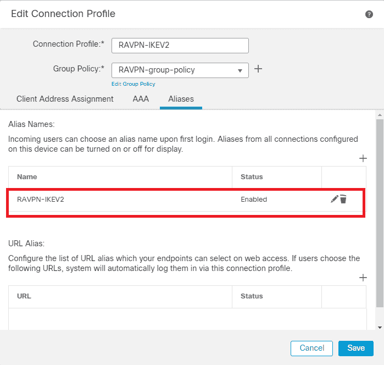The height and width of the screenshot is (365, 384).
Task: Add a new group policy with plus icon
Action: [x=258, y=69]
